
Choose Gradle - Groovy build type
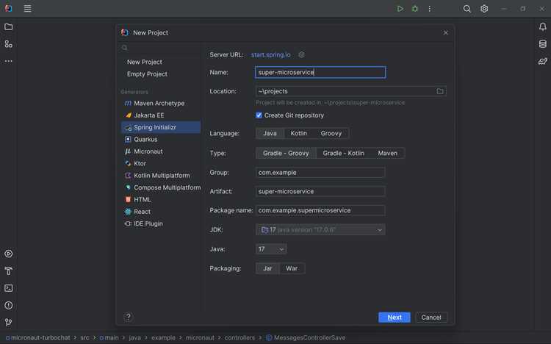[x=286, y=153]
